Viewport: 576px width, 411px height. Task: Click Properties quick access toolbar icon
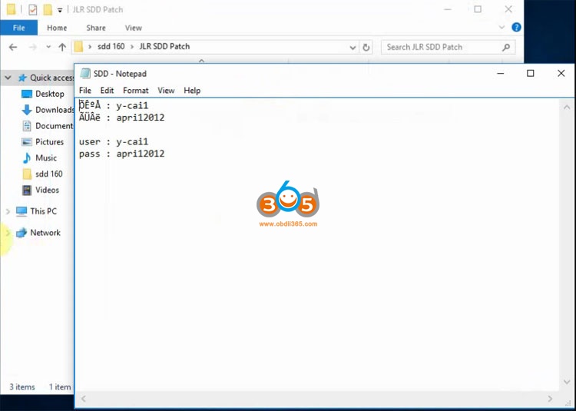click(33, 9)
